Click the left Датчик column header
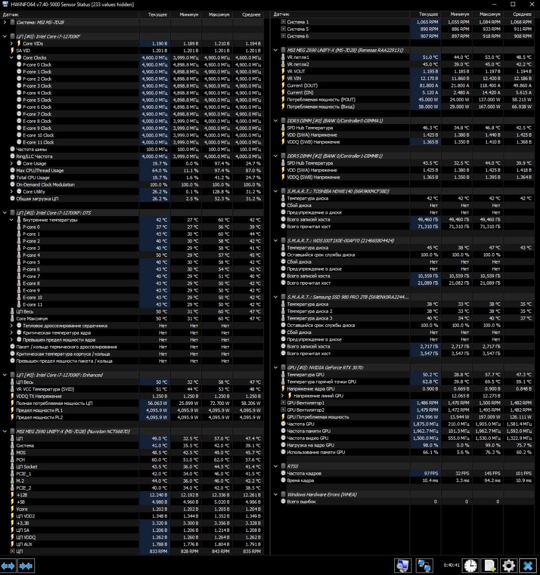The width and height of the screenshot is (540, 575). [70, 14]
